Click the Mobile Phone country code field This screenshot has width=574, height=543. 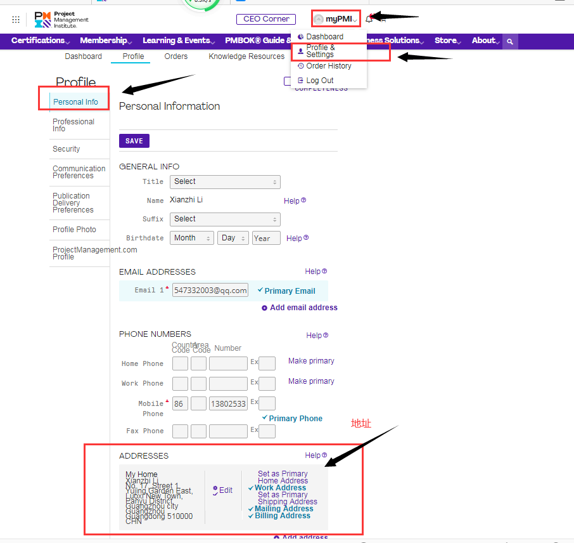tap(180, 403)
